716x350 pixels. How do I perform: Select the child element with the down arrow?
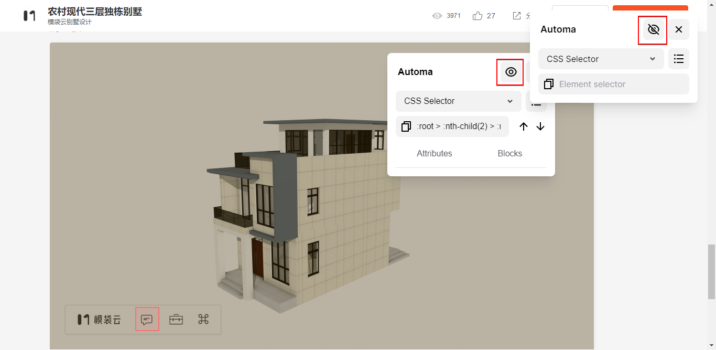click(540, 126)
